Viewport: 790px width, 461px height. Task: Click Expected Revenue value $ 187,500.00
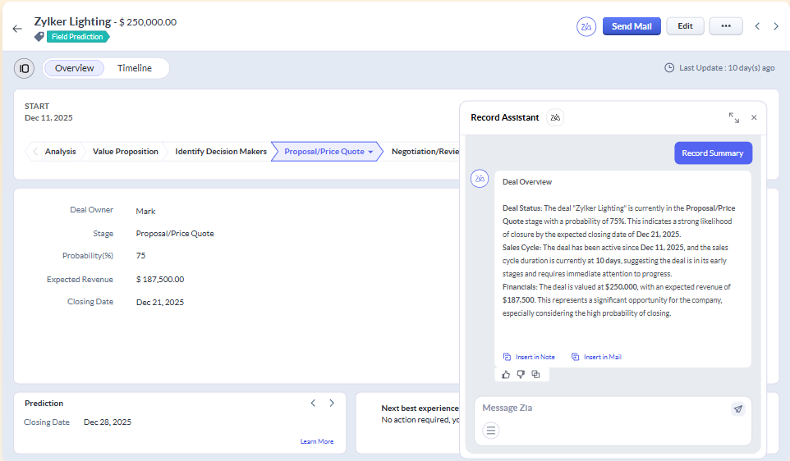(160, 280)
